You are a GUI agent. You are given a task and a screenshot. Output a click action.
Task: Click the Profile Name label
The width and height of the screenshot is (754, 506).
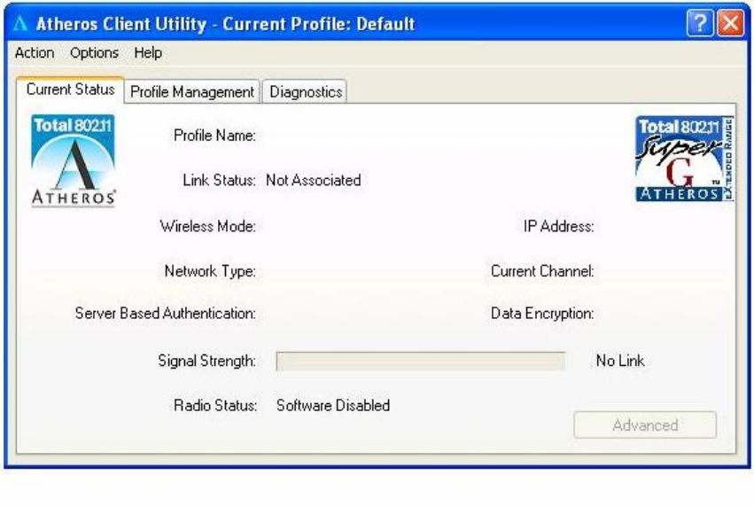214,136
